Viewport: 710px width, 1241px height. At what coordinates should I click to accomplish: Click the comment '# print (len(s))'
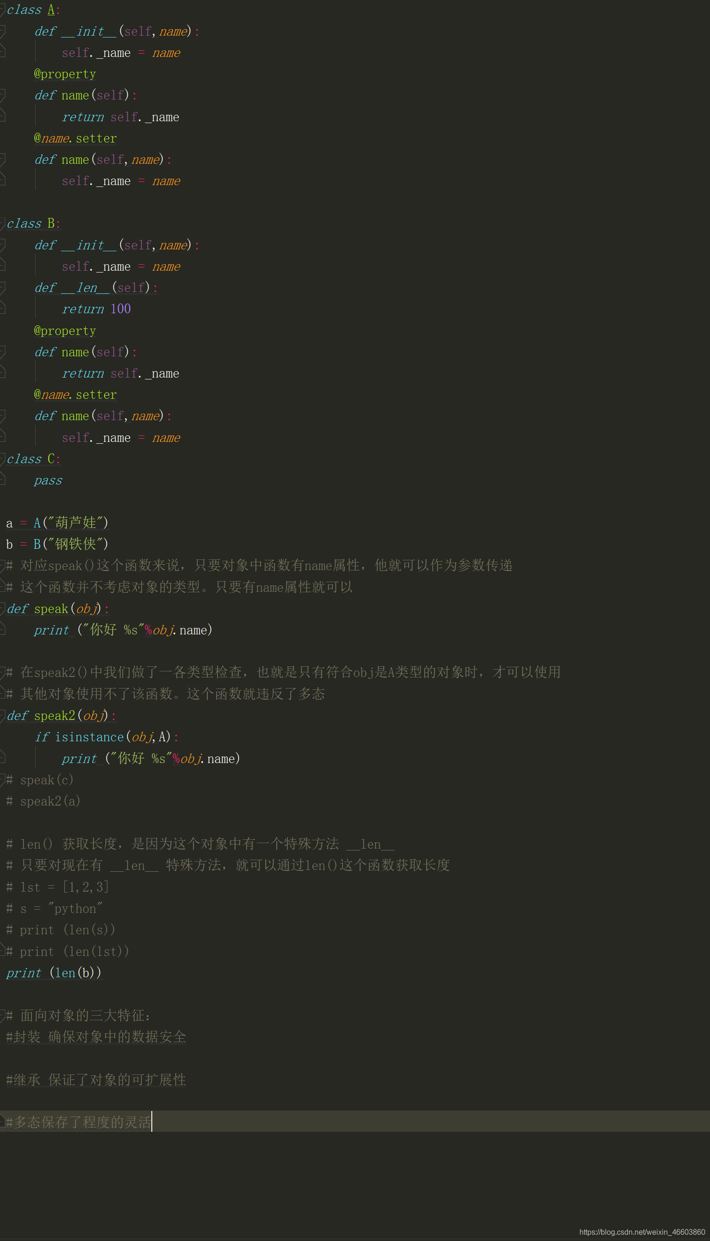tap(61, 930)
